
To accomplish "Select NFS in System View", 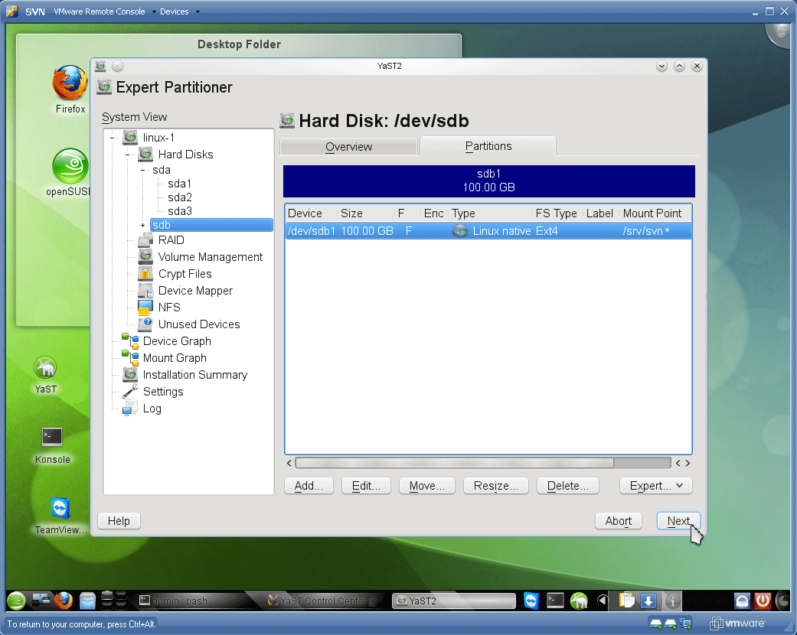I will (168, 307).
